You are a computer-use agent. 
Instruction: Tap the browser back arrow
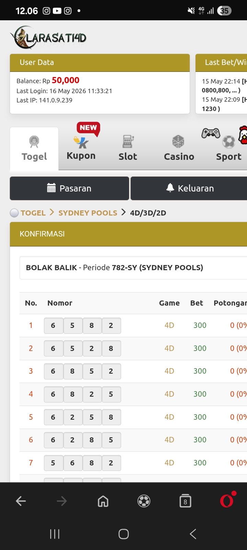21,501
